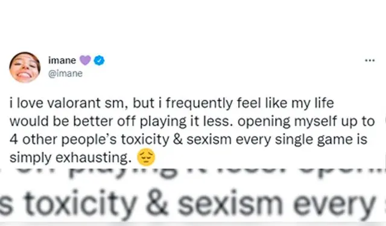The height and width of the screenshot is (226, 386).
Task: Click the blue verified badge
Action: pos(100,60)
